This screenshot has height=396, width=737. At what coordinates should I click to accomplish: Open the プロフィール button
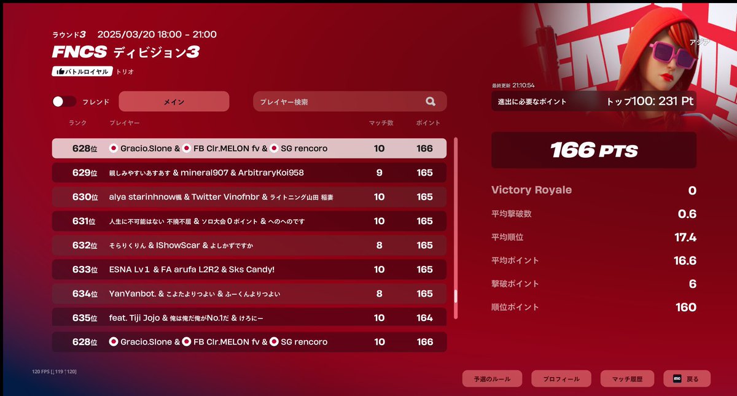[561, 379]
